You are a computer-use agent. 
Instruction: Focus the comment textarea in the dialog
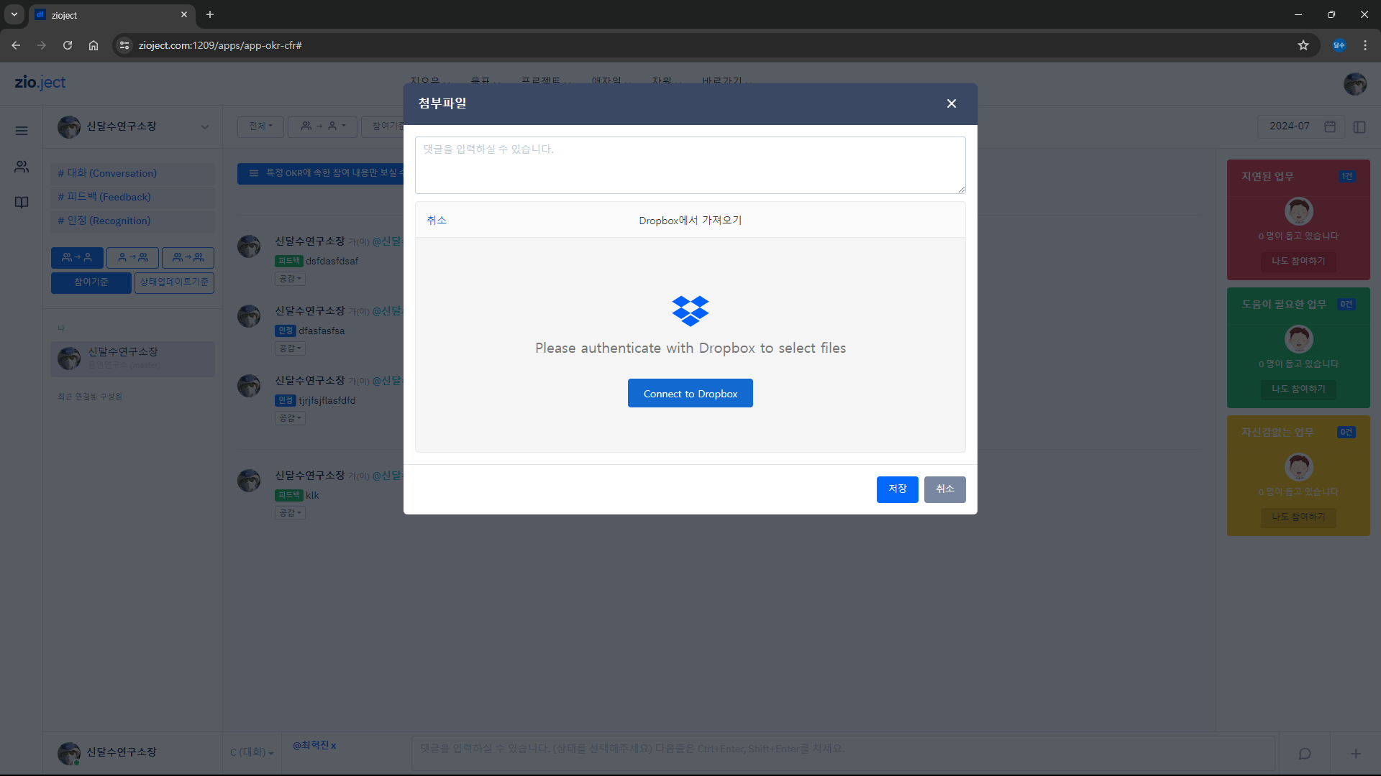[x=690, y=165]
